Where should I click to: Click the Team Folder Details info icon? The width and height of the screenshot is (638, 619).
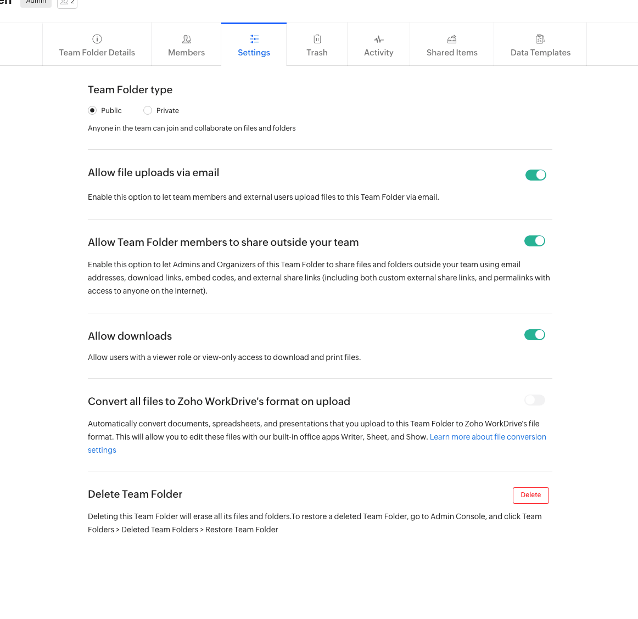pos(97,39)
